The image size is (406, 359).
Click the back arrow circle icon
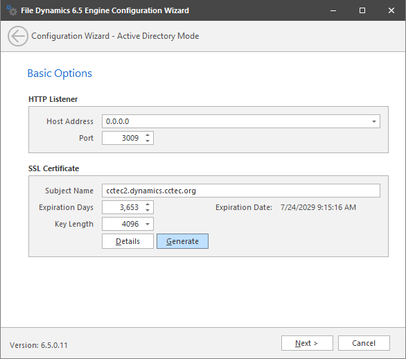click(18, 36)
